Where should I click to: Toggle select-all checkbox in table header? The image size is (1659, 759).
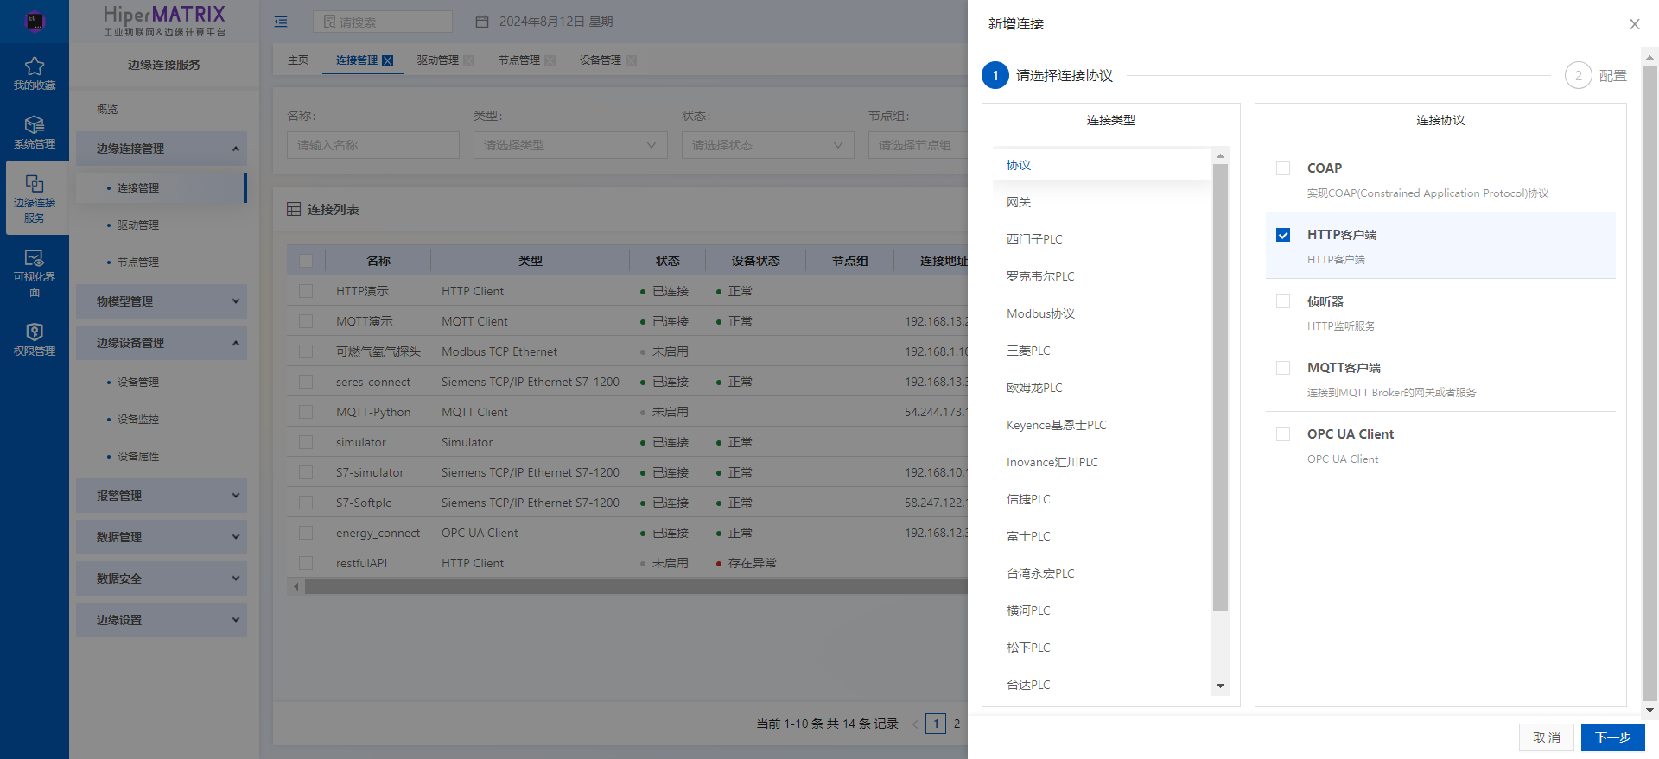306,261
